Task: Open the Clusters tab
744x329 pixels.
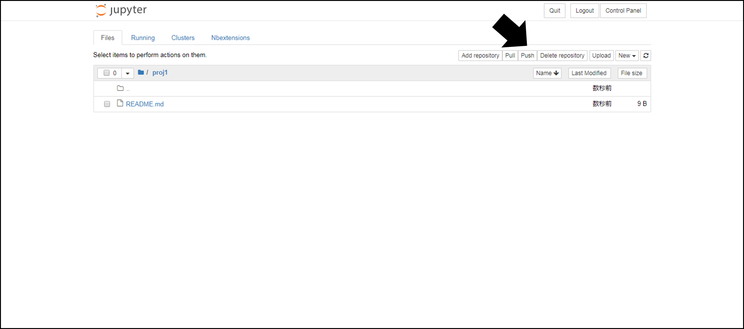Action: coord(183,38)
